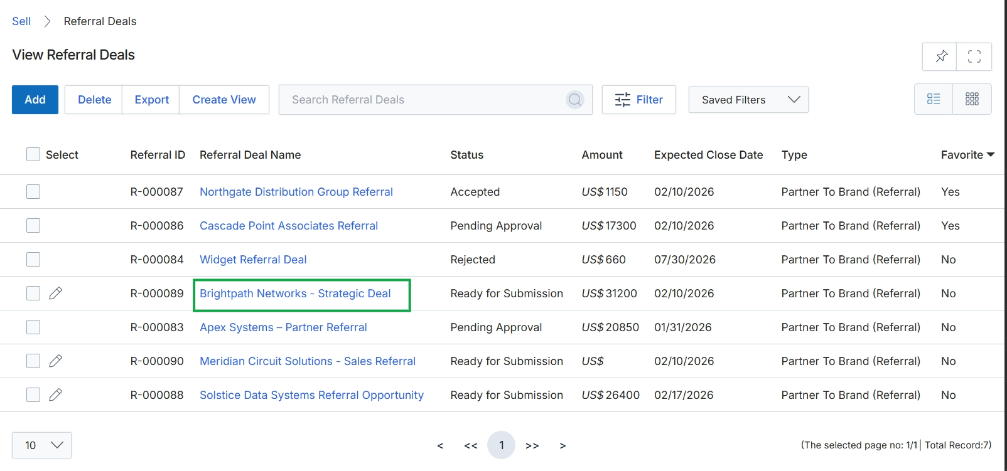1007x471 pixels.
Task: Edit Brightpath Networks deal with pencil icon
Action: [55, 293]
